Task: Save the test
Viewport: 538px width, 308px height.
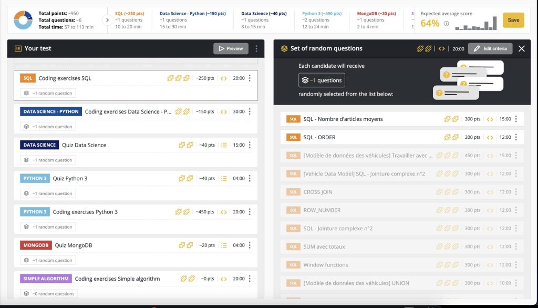Action: tap(513, 20)
